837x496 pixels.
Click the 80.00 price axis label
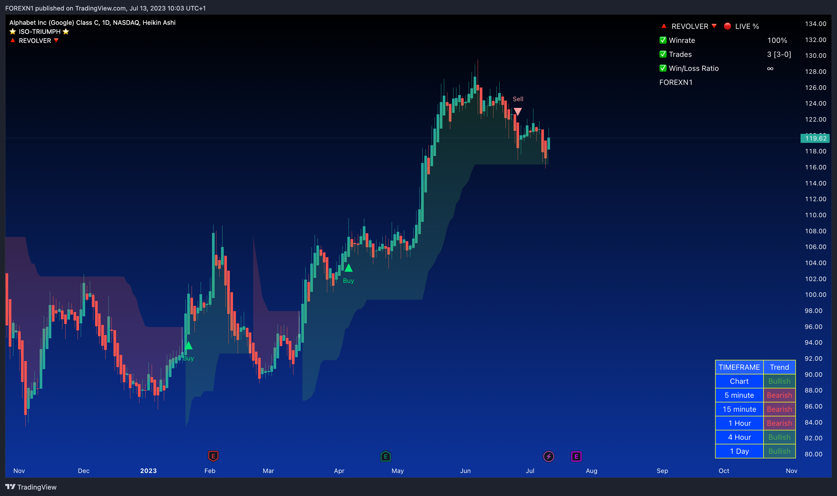pyautogui.click(x=813, y=454)
